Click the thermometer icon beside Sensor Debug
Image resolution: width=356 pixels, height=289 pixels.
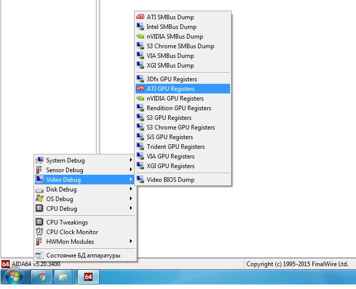click(39, 170)
